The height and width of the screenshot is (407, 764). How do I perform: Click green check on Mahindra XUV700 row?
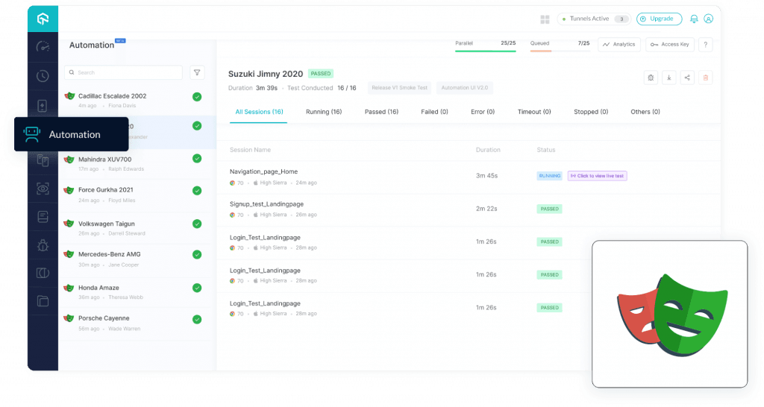pos(197,158)
